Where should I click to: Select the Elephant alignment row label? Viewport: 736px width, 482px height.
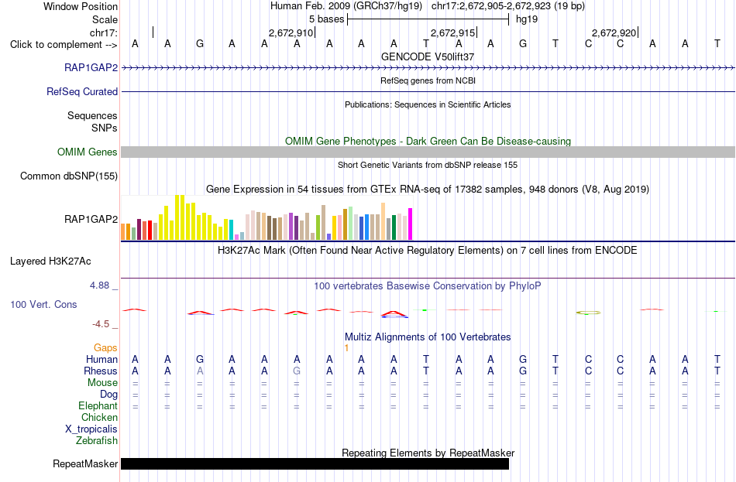(x=98, y=405)
